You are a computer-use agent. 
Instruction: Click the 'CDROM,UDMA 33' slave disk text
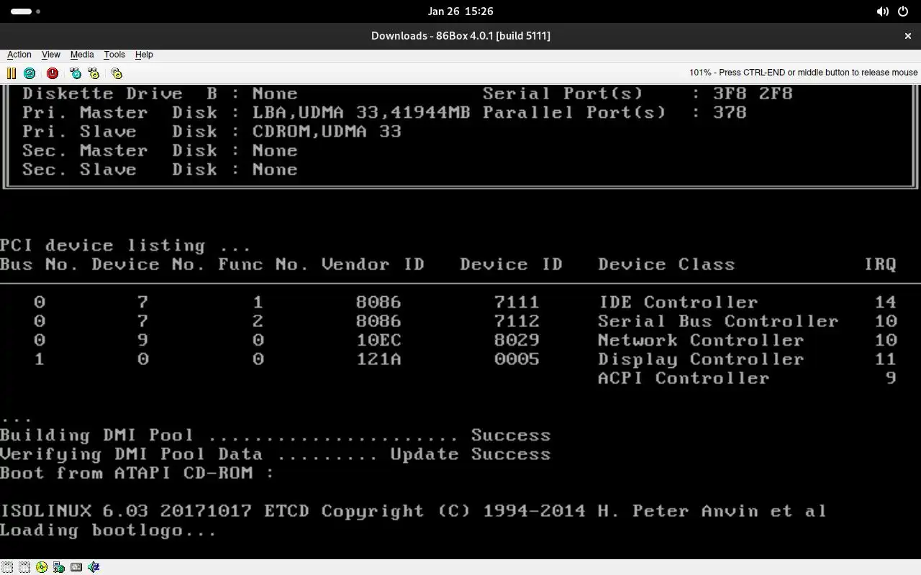tap(327, 132)
